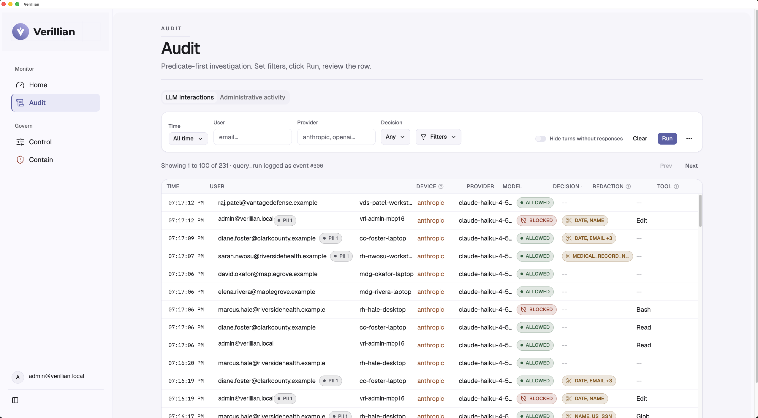Click PII 1 badge on 07:17:09 diane.foster row
This screenshot has width=758, height=418.
330,238
